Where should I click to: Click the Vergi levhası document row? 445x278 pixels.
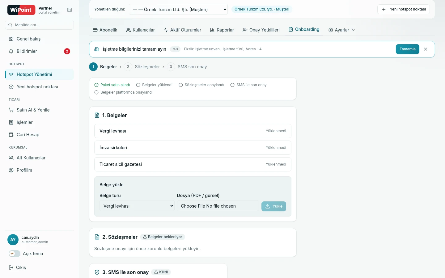pyautogui.click(x=193, y=131)
